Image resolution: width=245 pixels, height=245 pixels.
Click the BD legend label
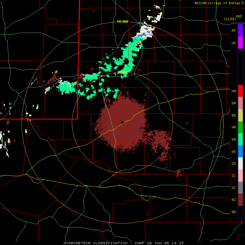pyautogui.click(x=234, y=115)
